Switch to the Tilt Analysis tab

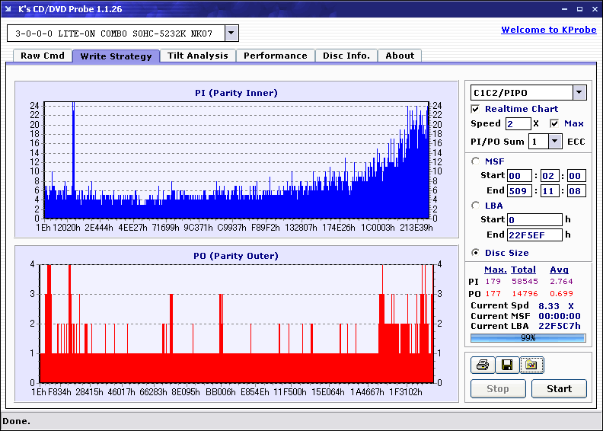[197, 56]
